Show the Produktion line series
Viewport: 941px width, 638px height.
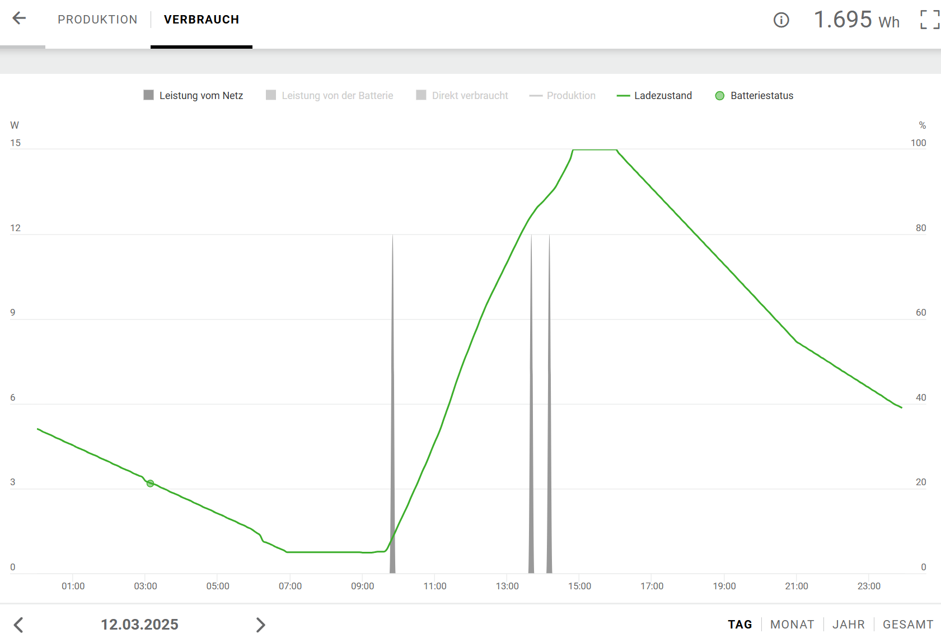click(563, 96)
